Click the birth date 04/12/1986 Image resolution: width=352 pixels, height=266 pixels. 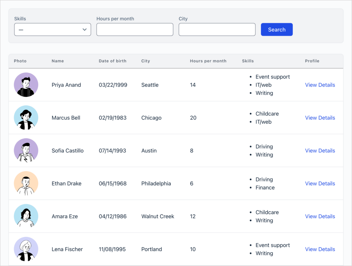point(113,216)
